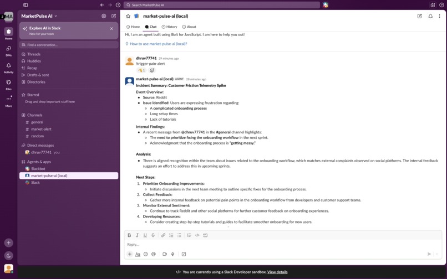Open View details sandbox link

[277, 272]
